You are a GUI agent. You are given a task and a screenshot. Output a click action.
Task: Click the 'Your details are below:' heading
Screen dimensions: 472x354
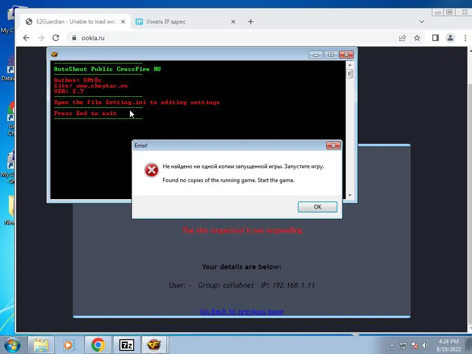[242, 267]
